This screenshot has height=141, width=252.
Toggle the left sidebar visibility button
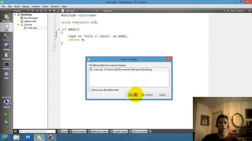click(16, 131)
